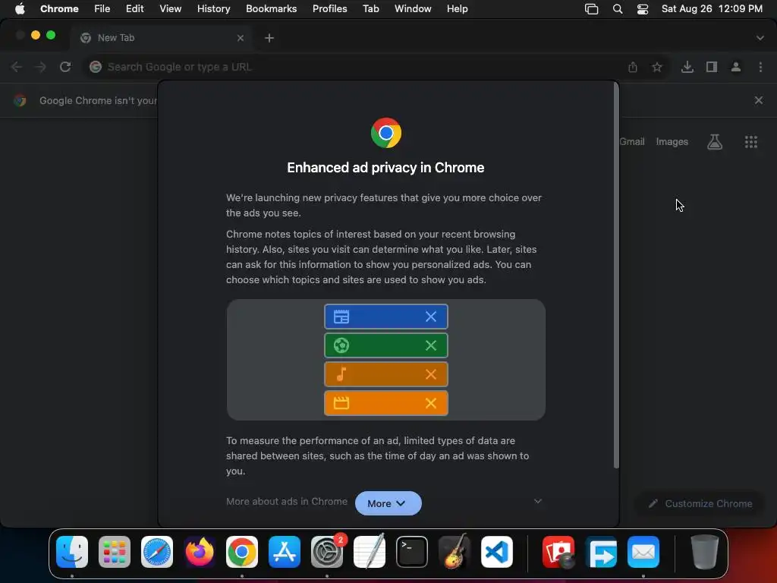Open the Tab menu
Screen dimensions: 777x583
point(370,8)
